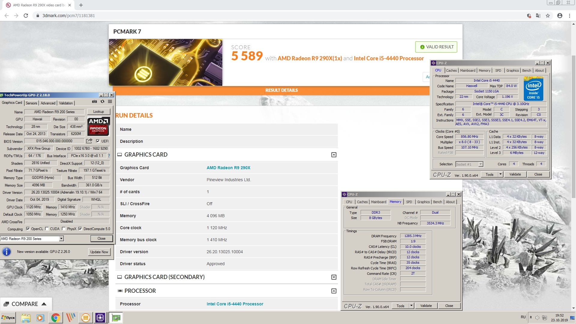Toggle the OpenCL checkbox
576x324 pixels.
[x=28, y=229]
